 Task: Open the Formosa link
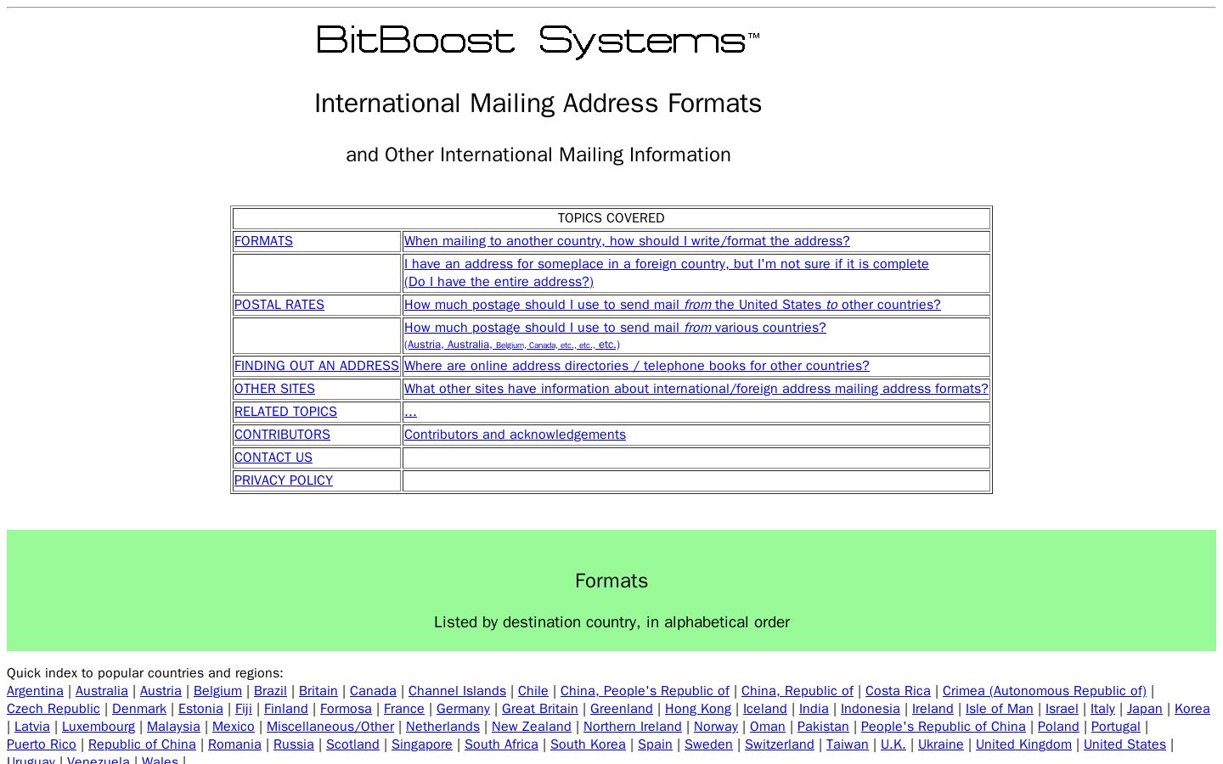tap(346, 709)
